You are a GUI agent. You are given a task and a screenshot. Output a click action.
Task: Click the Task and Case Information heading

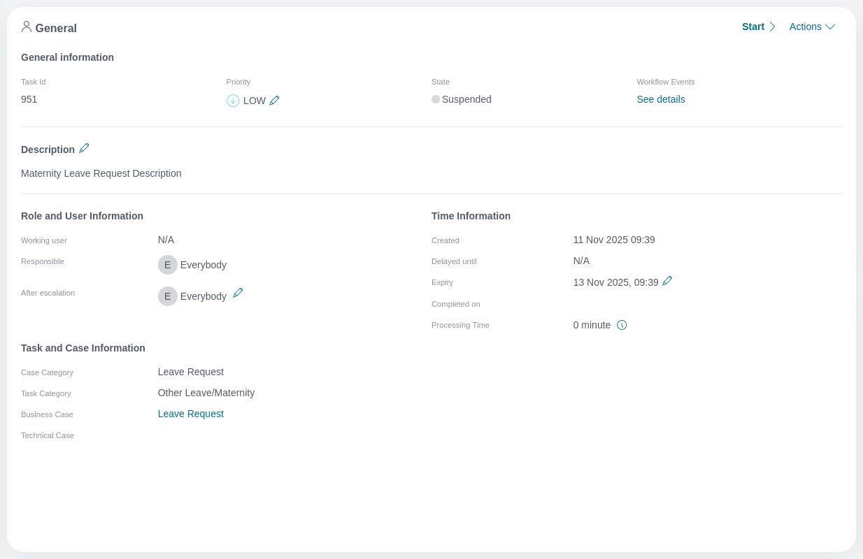(83, 348)
